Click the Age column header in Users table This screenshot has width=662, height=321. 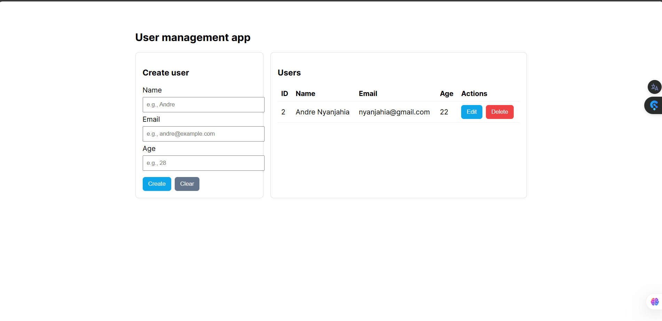tap(446, 94)
